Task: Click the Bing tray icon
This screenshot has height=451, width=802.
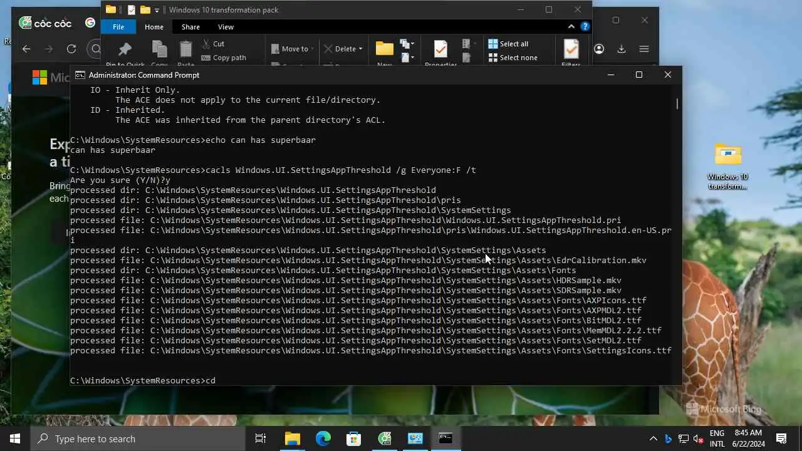Action: 669,438
